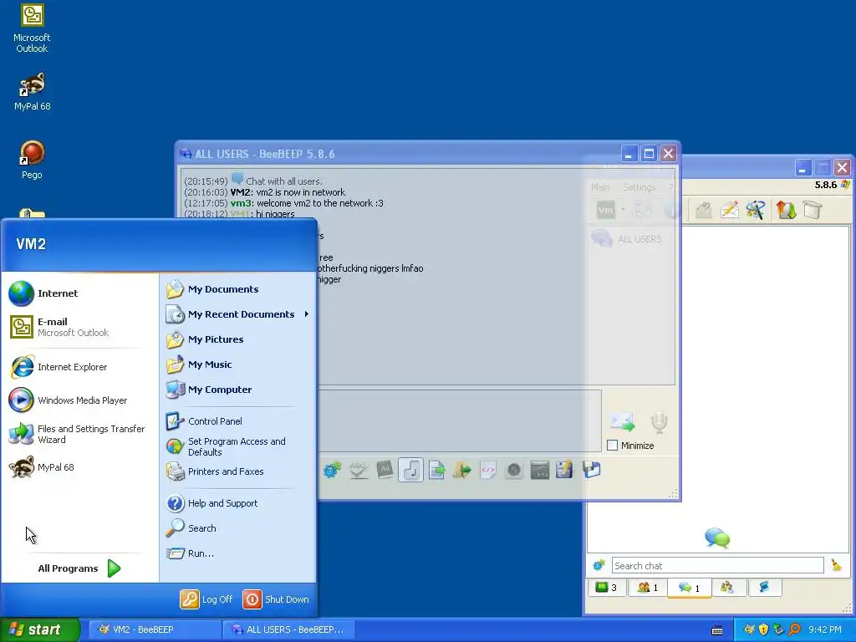Toggle the music note beep icon
Image resolution: width=856 pixels, height=642 pixels.
[x=410, y=470]
